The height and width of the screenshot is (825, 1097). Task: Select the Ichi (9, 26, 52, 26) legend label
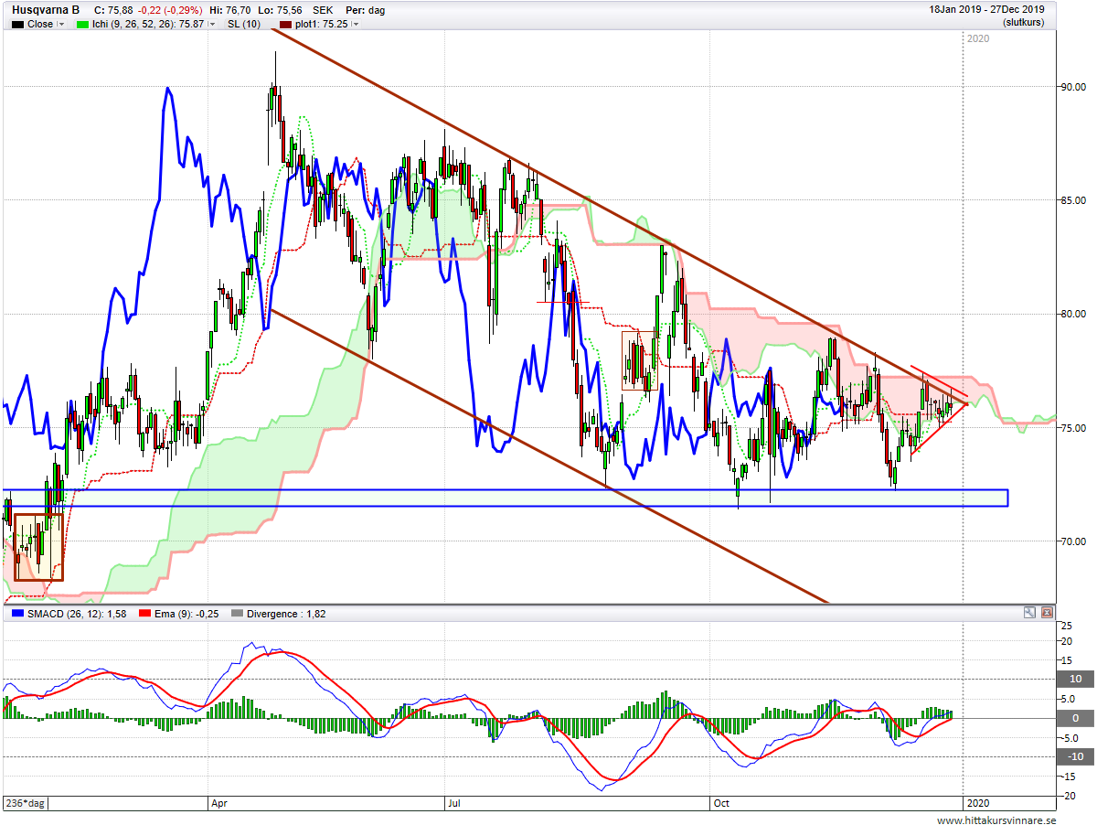[x=146, y=25]
